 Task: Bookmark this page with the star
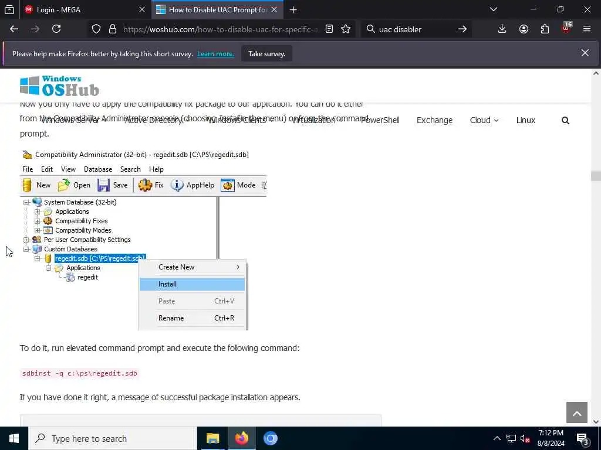coord(346,29)
